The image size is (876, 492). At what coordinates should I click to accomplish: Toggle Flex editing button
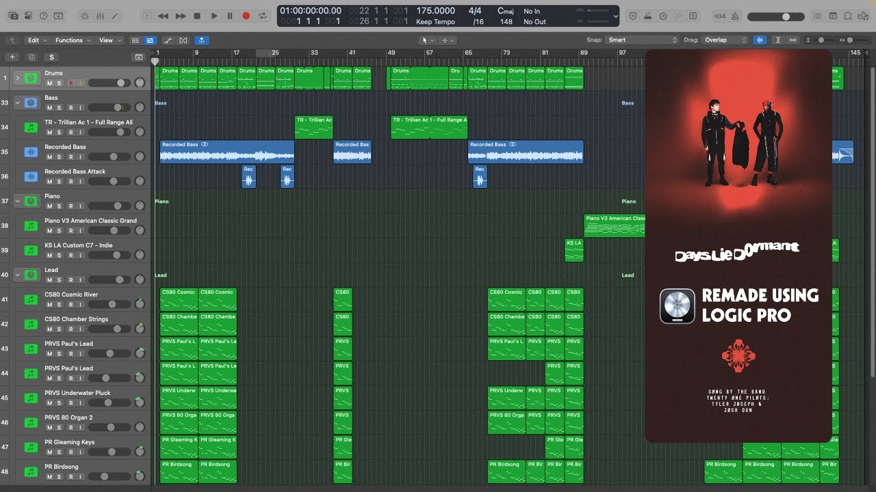tap(183, 40)
